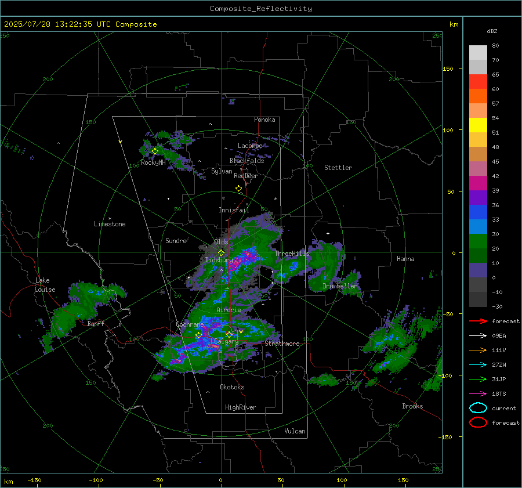The image size is (522, 488).
Task: Click the Okotoks city label
Action: click(x=232, y=387)
